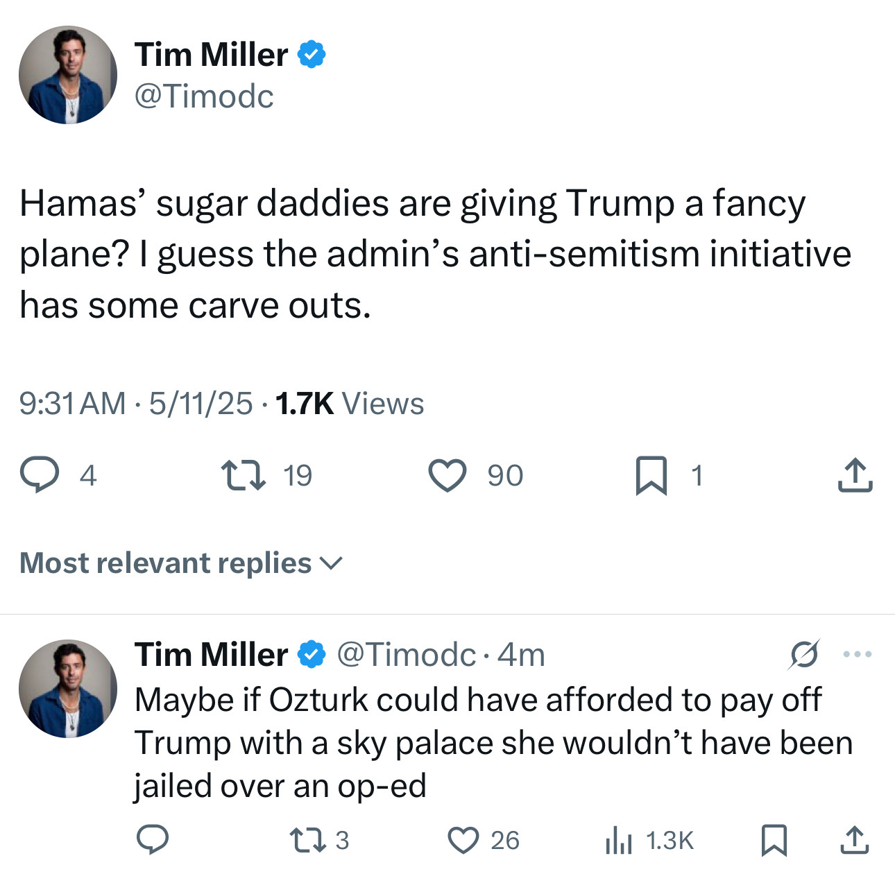895x874 pixels.
Task: Open the three-dot more menu on reply
Action: (858, 654)
